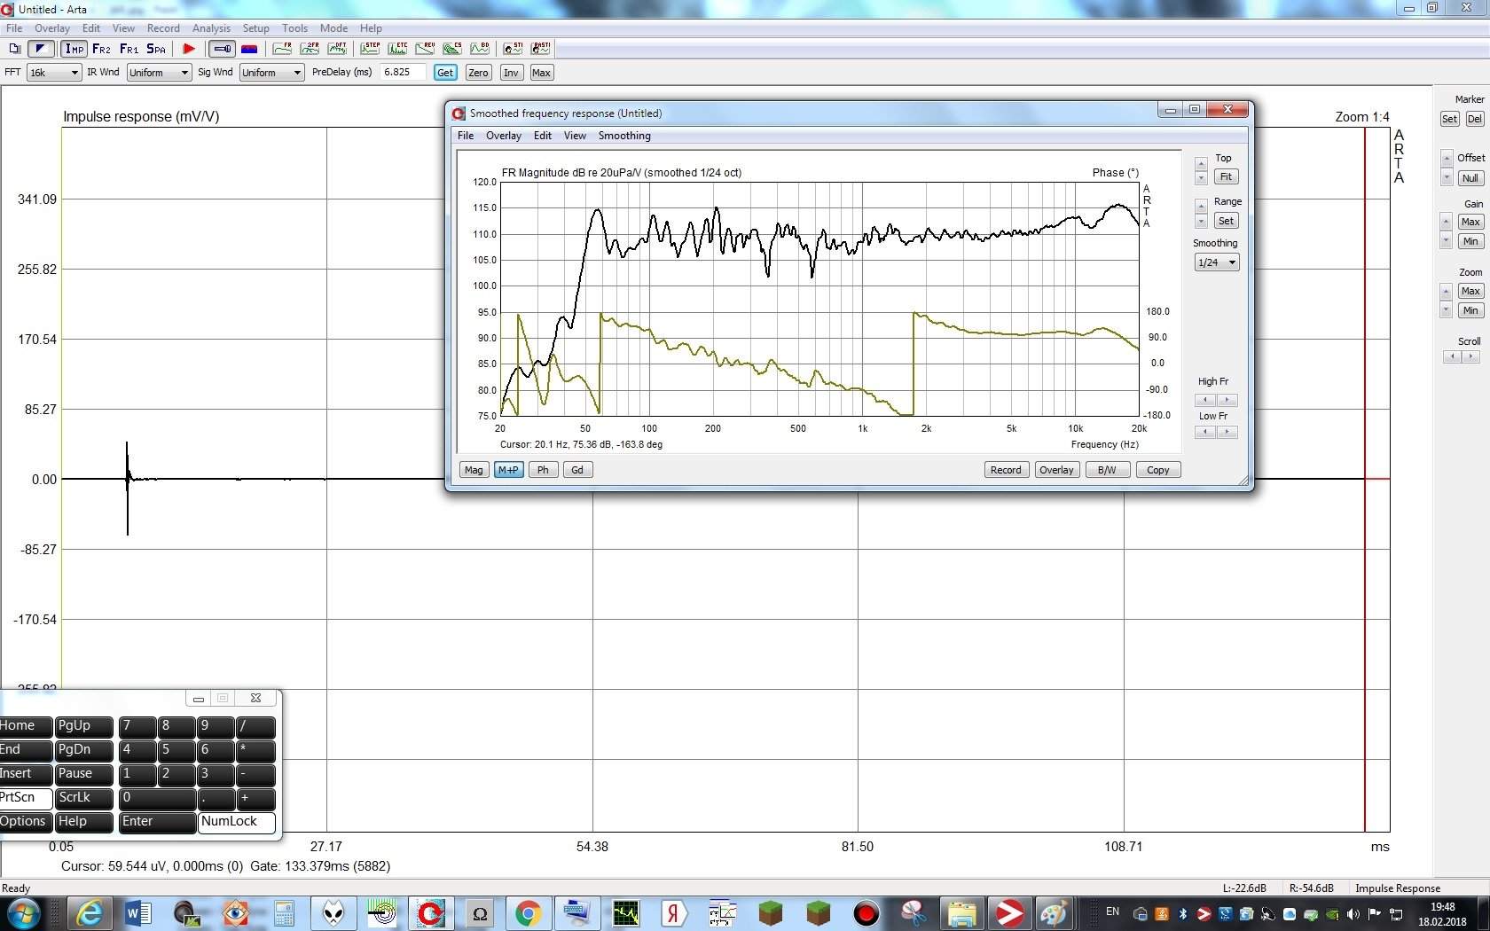Open the Analysis menu
The height and width of the screenshot is (931, 1490).
211,28
